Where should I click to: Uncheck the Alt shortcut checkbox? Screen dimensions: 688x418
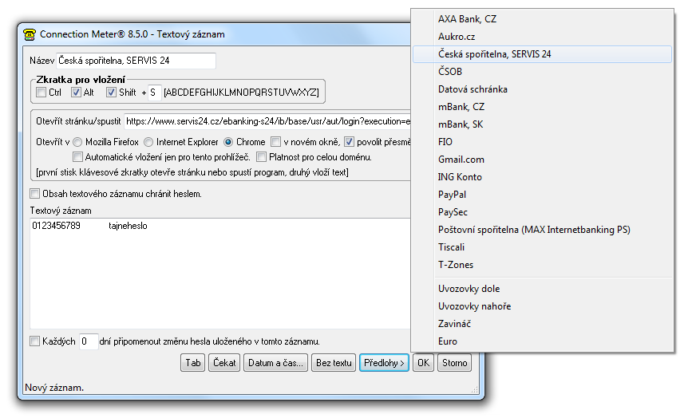coord(76,92)
